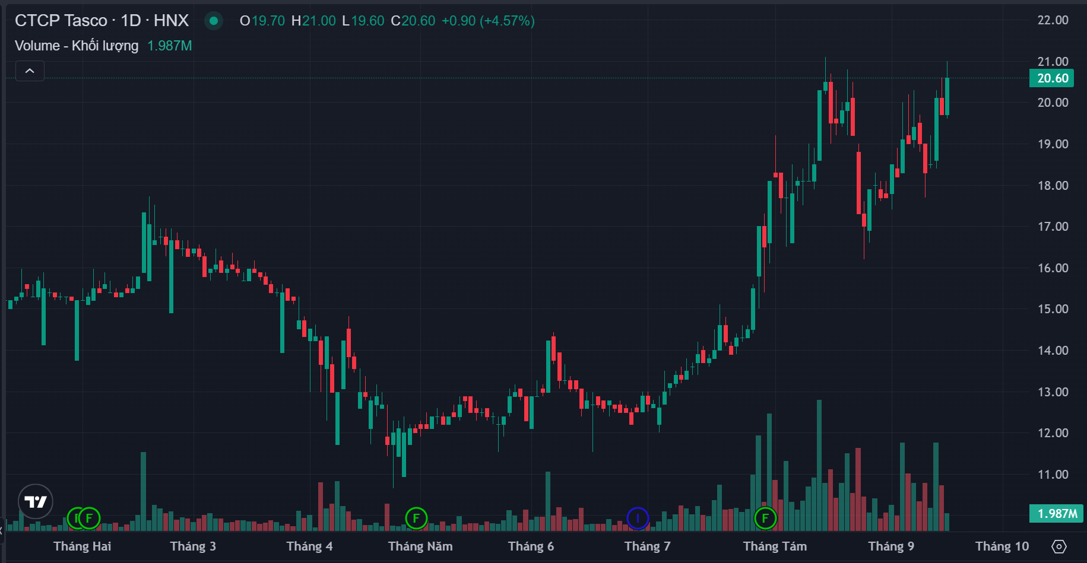Click the H21.00 high value
The height and width of the screenshot is (563, 1087).
313,21
